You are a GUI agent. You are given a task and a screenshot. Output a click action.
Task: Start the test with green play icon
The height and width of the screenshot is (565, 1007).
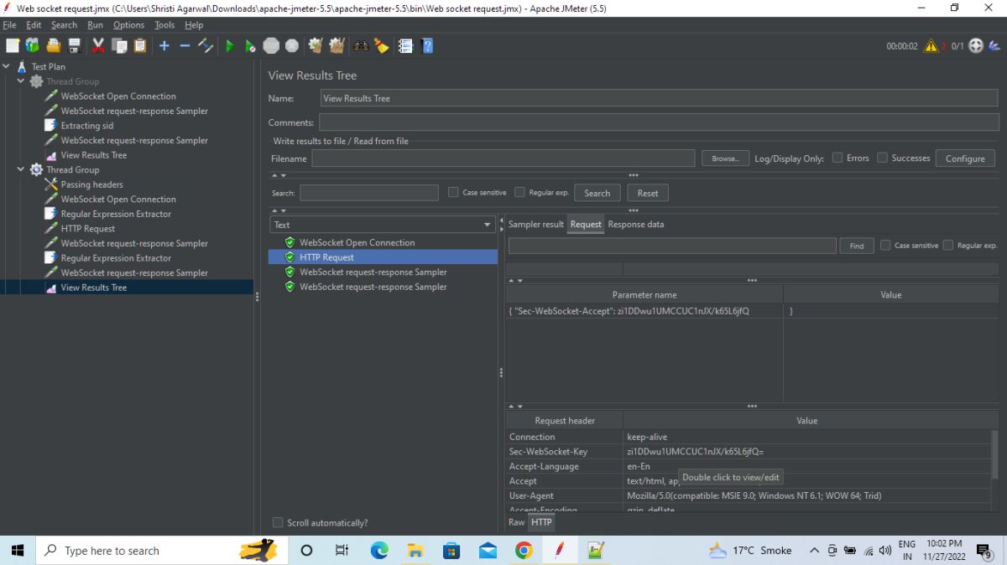point(229,46)
